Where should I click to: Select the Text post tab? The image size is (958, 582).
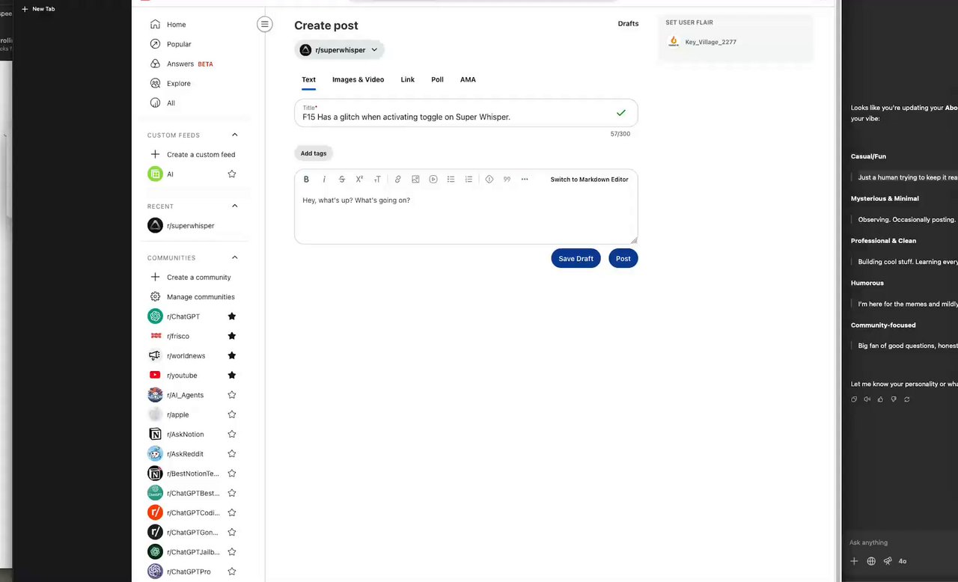(308, 79)
